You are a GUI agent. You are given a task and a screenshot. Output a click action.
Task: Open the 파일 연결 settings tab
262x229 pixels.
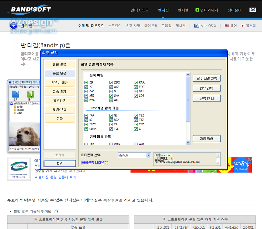[59, 74]
